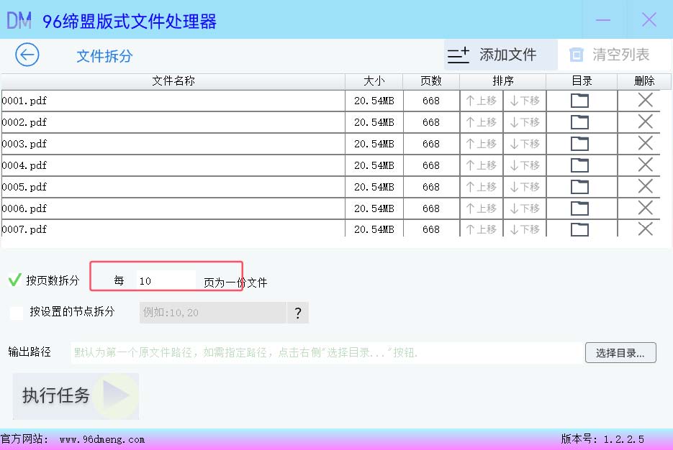Click 添加文件 to add files
673x450 pixels.
[492, 55]
